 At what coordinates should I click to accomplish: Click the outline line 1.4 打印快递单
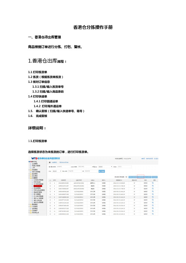[x=37, y=96]
